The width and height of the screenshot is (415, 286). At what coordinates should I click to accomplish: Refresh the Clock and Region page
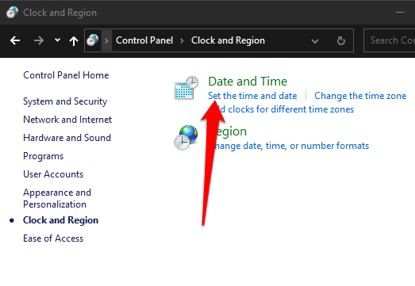[341, 40]
